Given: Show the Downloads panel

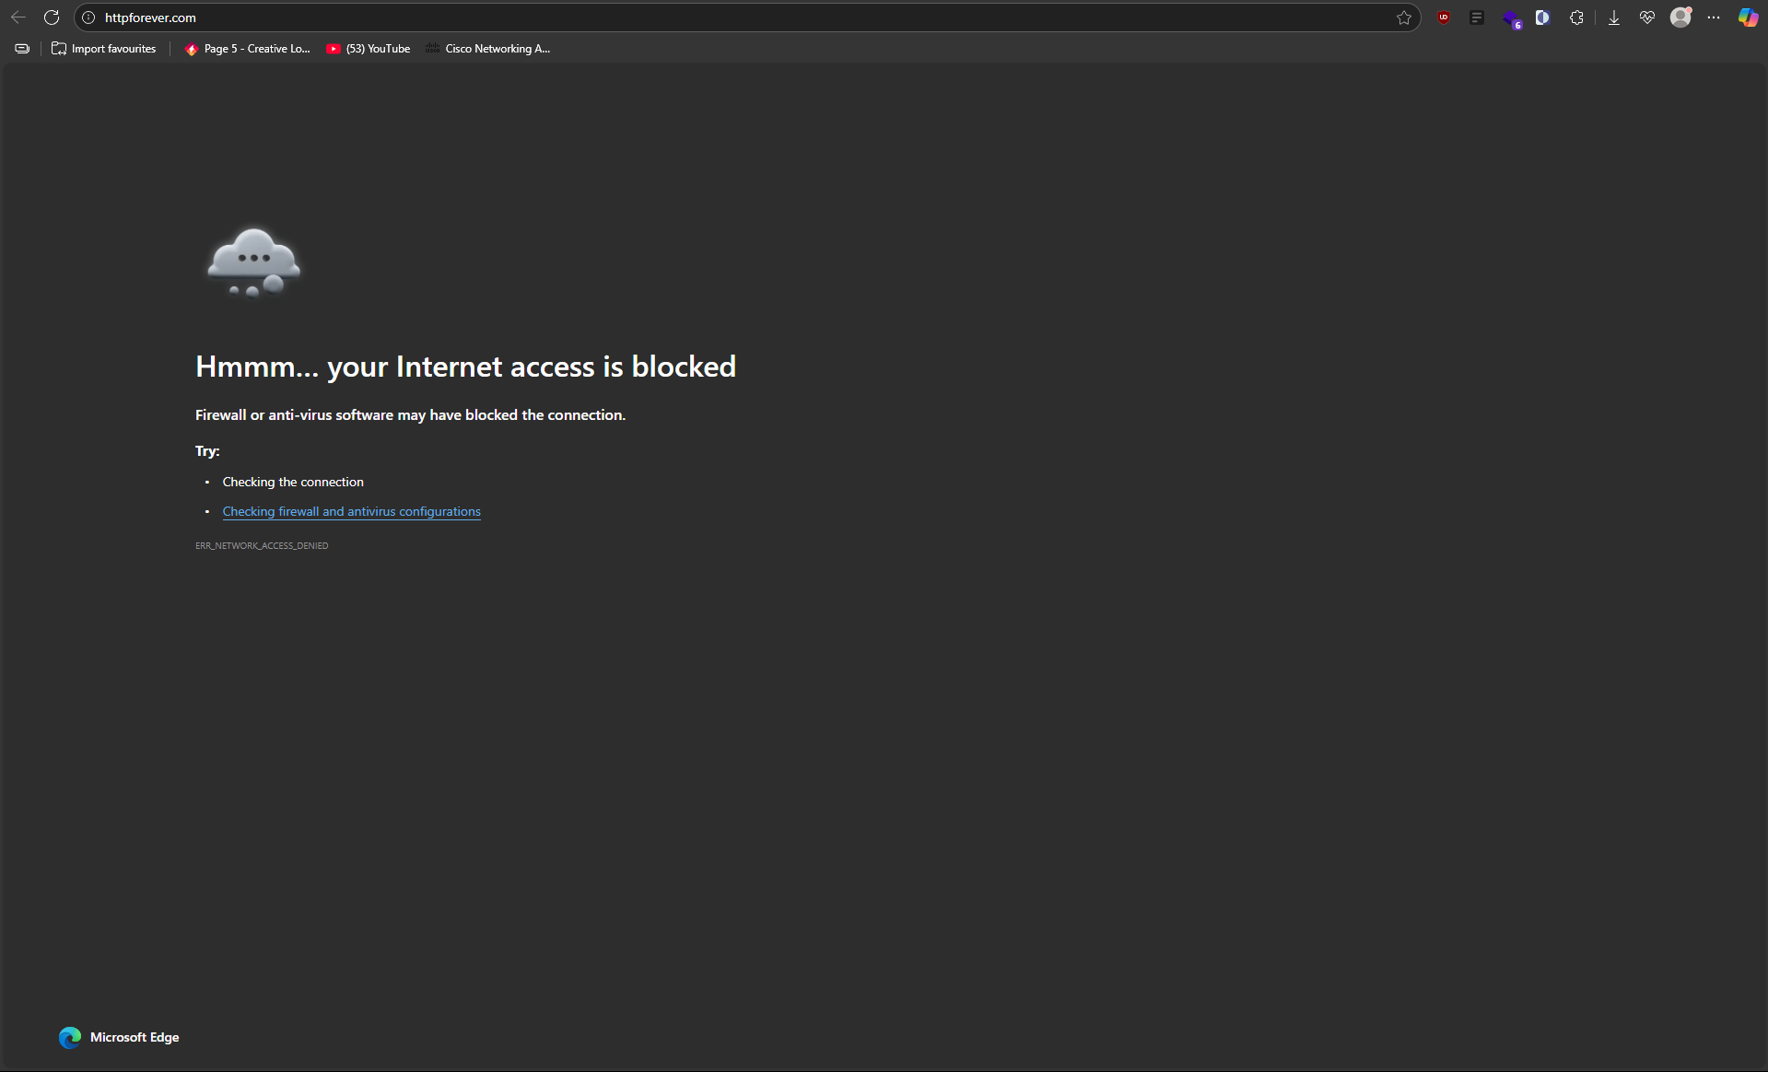Looking at the screenshot, I should tap(1614, 17).
